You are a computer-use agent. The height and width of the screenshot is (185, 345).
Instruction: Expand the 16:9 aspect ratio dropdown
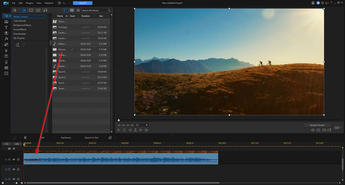338,127
